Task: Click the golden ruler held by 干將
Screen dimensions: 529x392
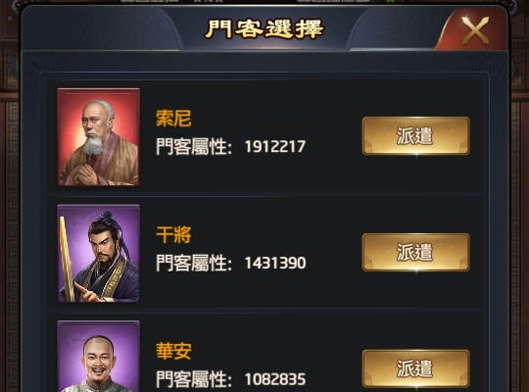Action: pyautogui.click(x=68, y=260)
